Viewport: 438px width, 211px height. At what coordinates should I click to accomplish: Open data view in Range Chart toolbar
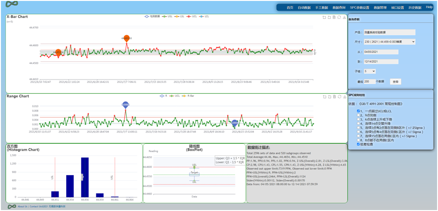click(334, 97)
